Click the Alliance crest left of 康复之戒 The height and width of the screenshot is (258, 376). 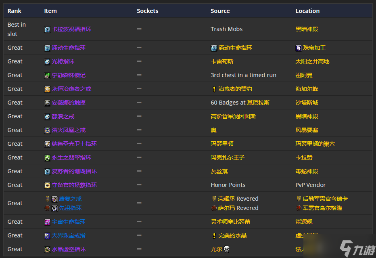pos(48,199)
